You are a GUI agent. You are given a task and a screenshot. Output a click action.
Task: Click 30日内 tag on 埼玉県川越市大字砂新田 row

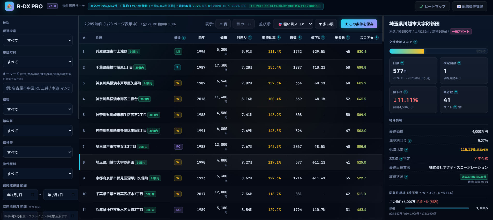point(141,163)
